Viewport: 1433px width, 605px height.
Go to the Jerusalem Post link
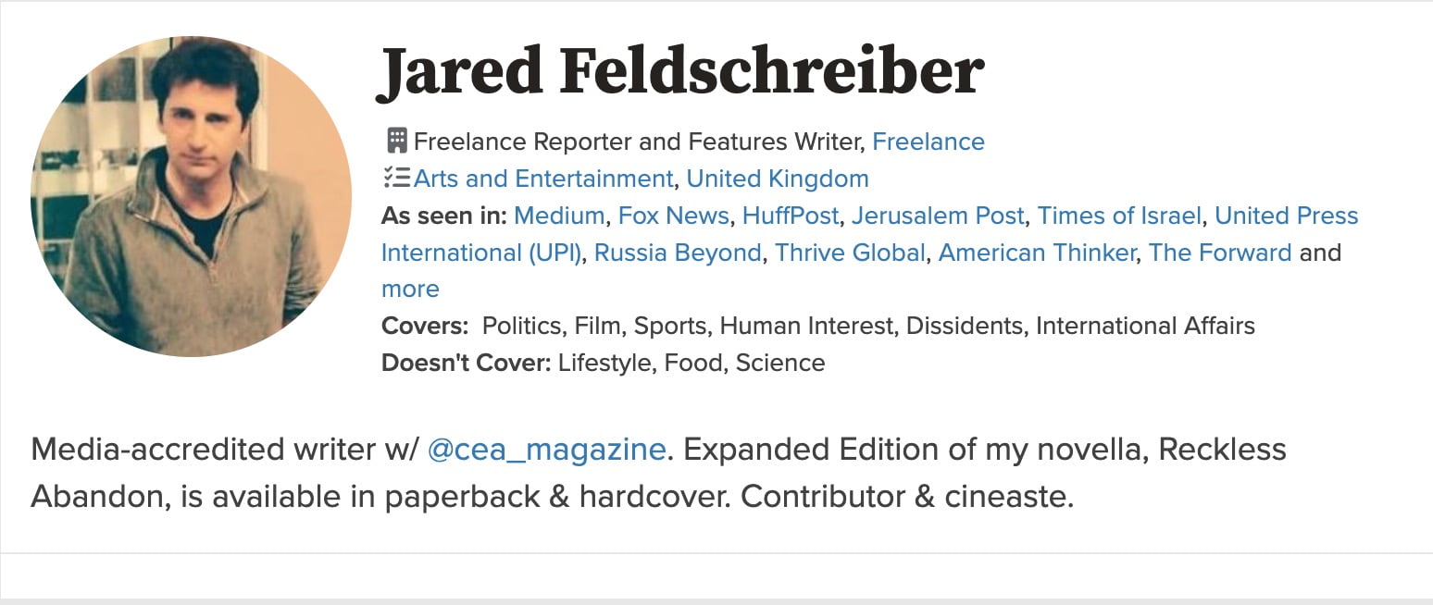point(938,216)
